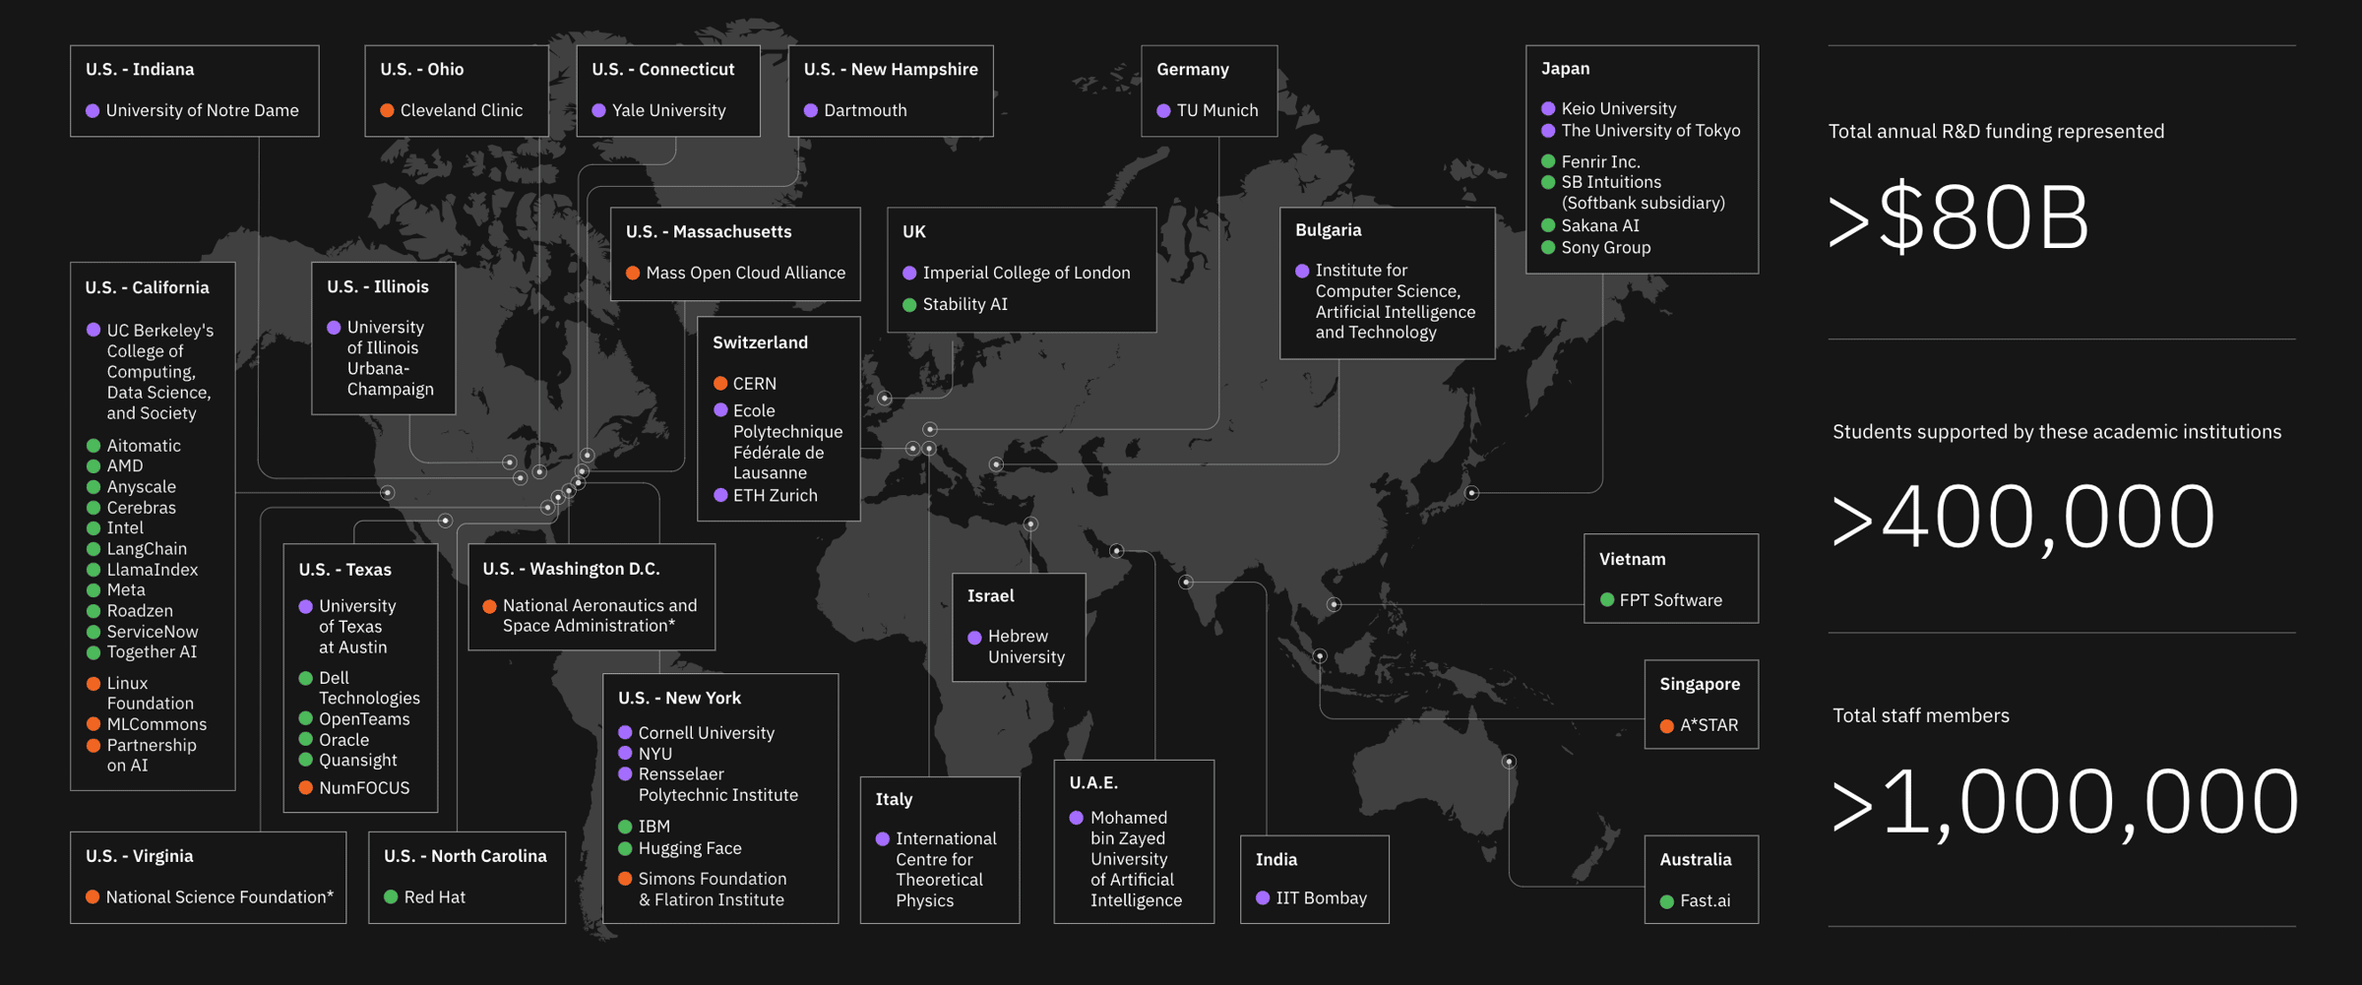This screenshot has height=985, width=2362.
Task: Click the map marker on Australia's east coast
Action: click(1509, 762)
